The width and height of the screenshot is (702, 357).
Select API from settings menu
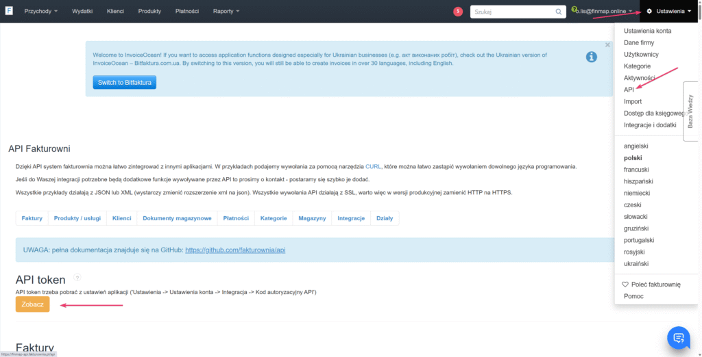tap(629, 90)
